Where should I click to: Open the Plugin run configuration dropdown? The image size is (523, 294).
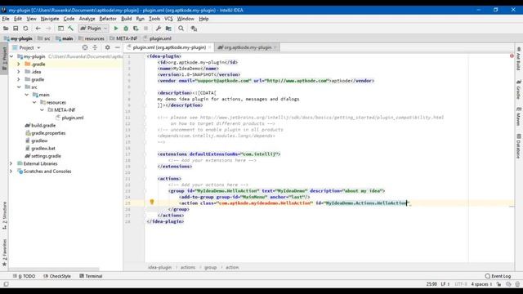pyautogui.click(x=93, y=29)
